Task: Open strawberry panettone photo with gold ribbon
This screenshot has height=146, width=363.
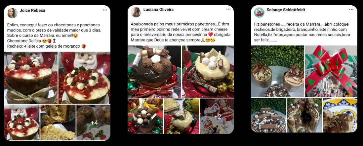Action: pyautogui.click(x=31, y=78)
